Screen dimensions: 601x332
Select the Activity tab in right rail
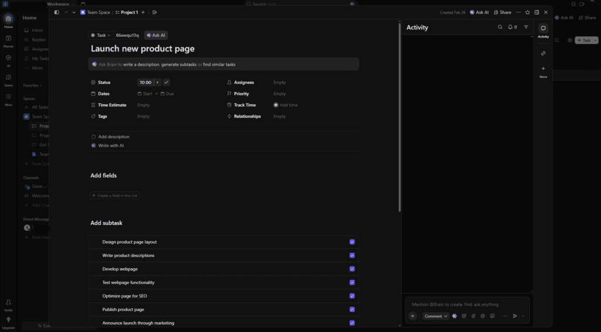[x=543, y=31]
